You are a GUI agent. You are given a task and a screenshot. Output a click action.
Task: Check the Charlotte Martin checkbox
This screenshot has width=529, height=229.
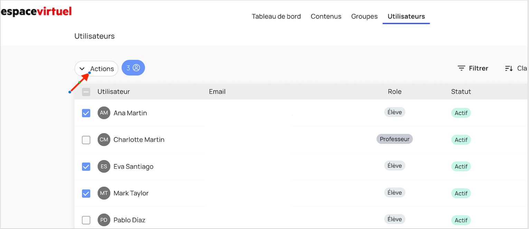coord(86,140)
